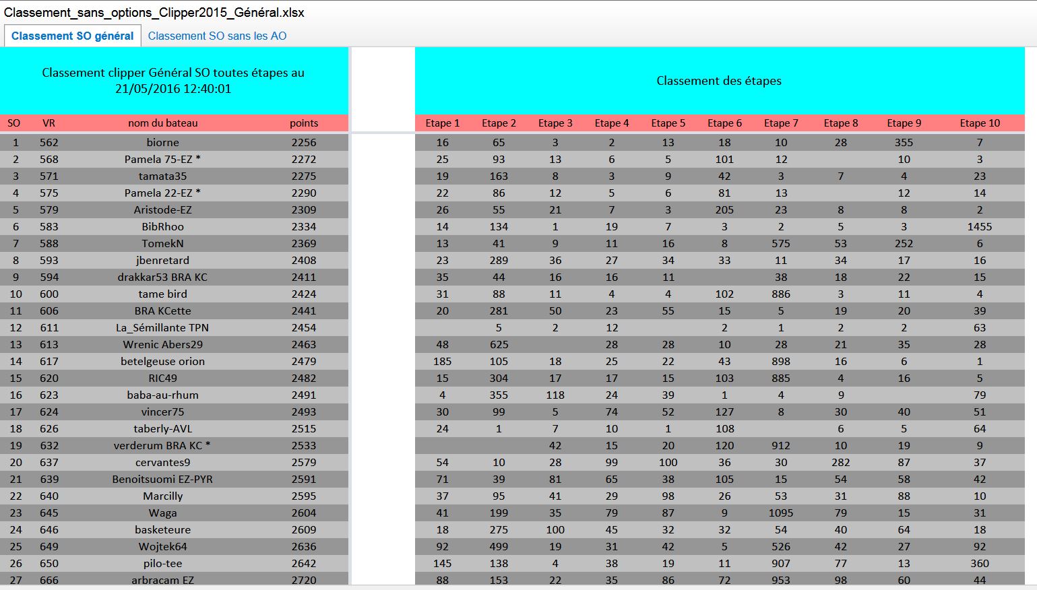Screen dimensions: 1037x590
Task: Click the points value '2579' for cervantes9
Action: tap(304, 463)
